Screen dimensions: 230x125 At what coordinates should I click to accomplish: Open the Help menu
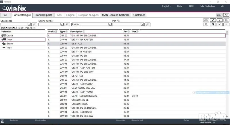click(x=179, y=6)
